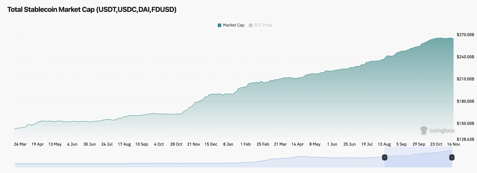The image size is (477, 173).
Task: Click the 12 Aug axis date
Action: [384, 144]
